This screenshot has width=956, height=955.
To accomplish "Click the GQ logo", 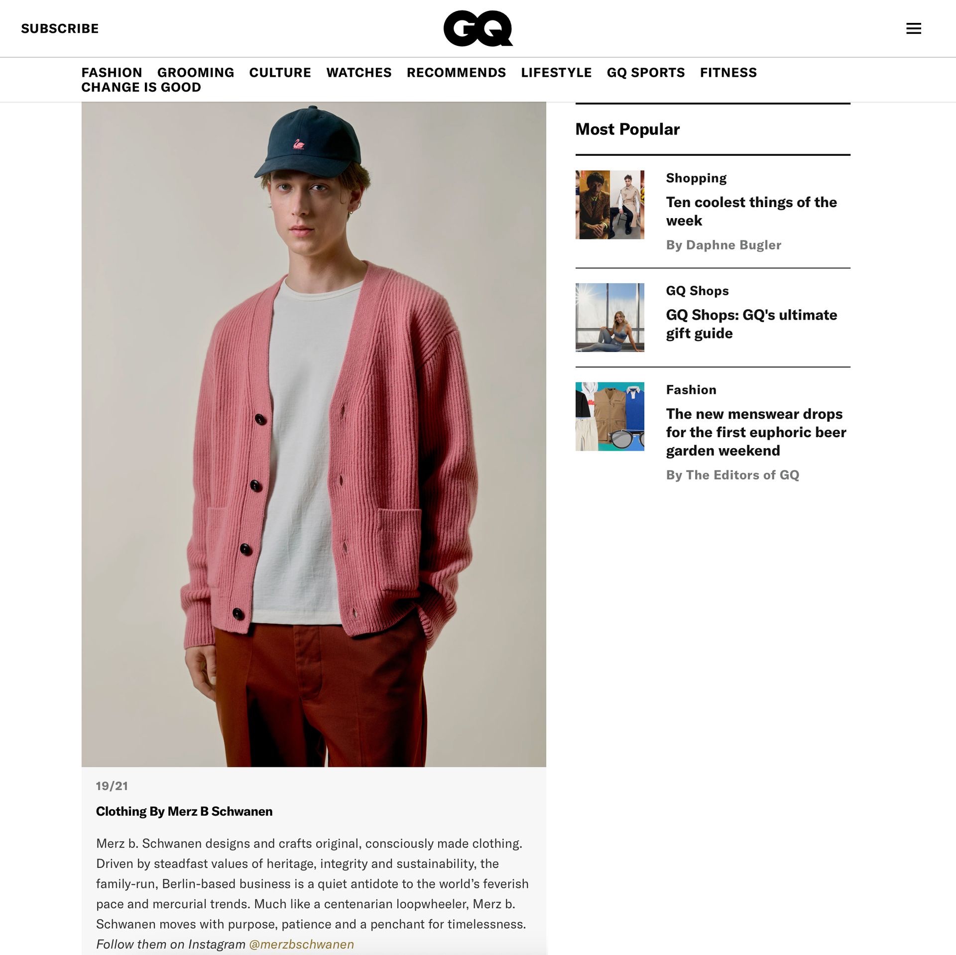I will (478, 28).
